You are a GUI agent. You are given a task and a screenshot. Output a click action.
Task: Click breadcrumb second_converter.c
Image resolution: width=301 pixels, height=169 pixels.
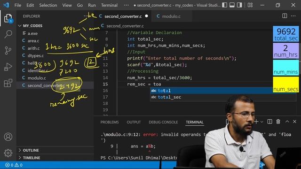point(125,26)
